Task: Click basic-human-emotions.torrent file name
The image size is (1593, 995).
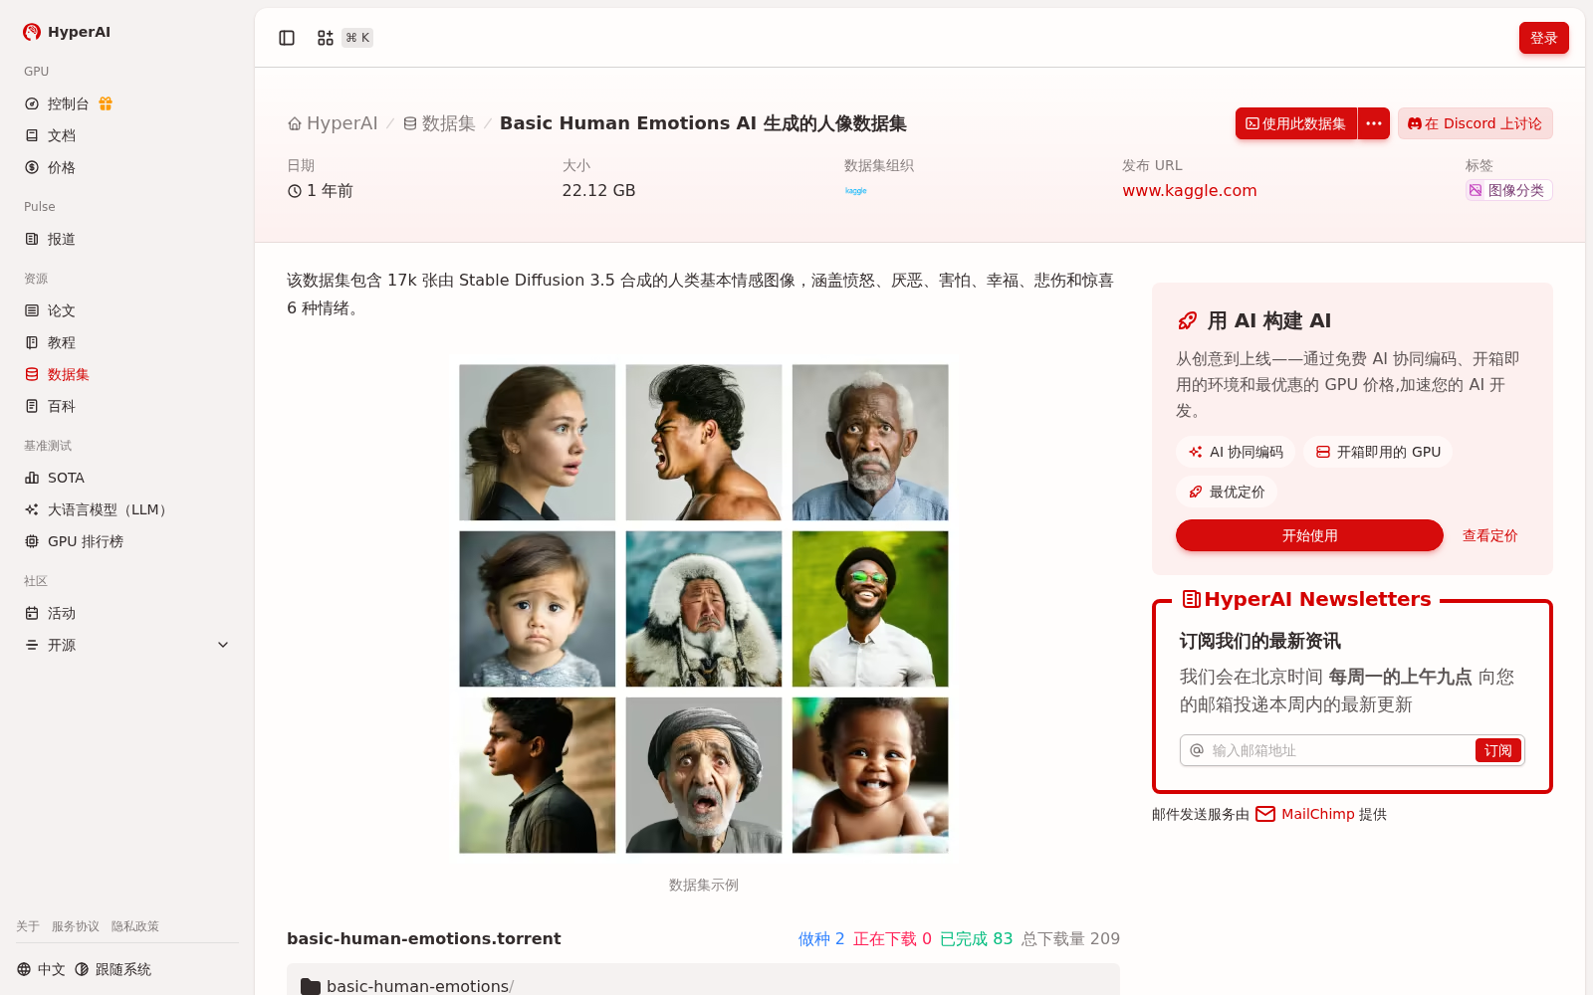Action: pos(424,938)
